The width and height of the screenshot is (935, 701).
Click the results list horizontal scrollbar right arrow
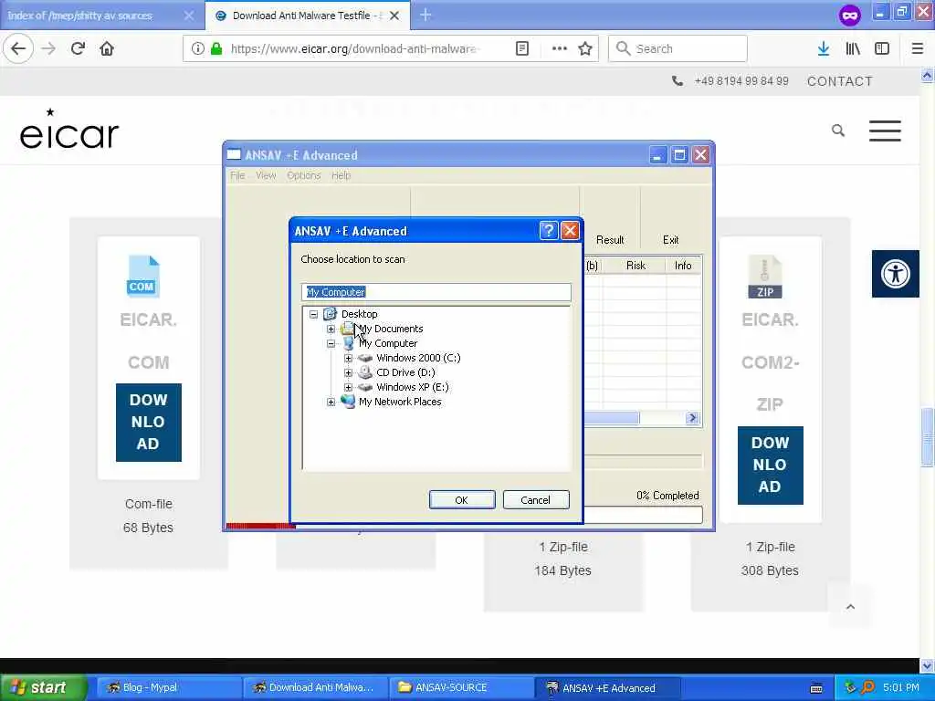[692, 418]
